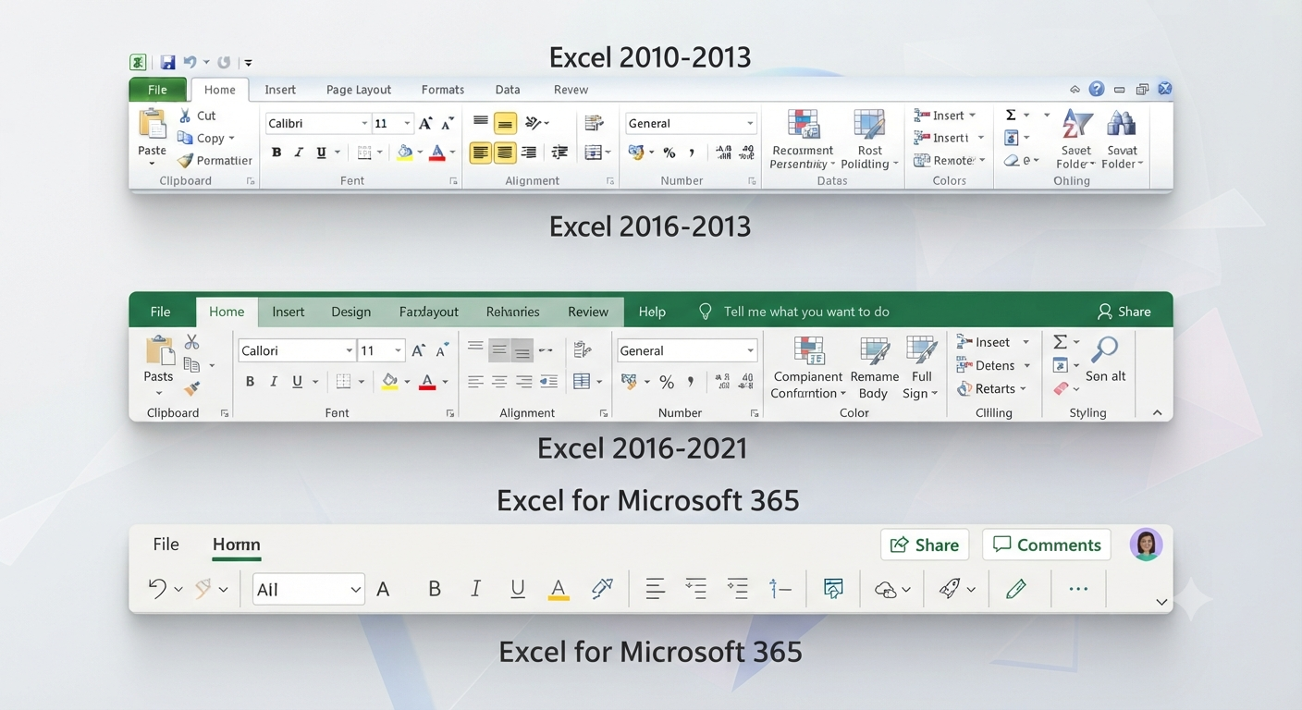Click yellow fill color in Excel 2010 ribbon

coord(404,153)
